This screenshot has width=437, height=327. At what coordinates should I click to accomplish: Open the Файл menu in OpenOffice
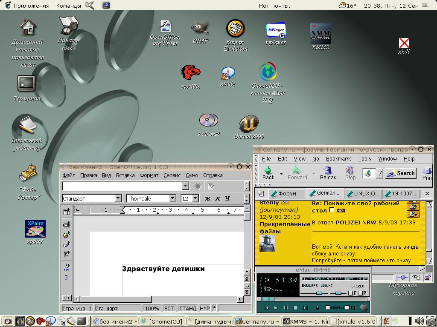coord(69,175)
